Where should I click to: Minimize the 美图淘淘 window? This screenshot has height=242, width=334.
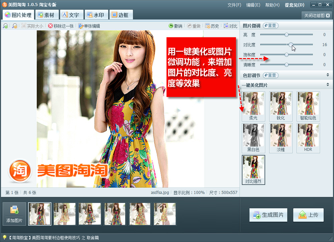pos(314,5)
